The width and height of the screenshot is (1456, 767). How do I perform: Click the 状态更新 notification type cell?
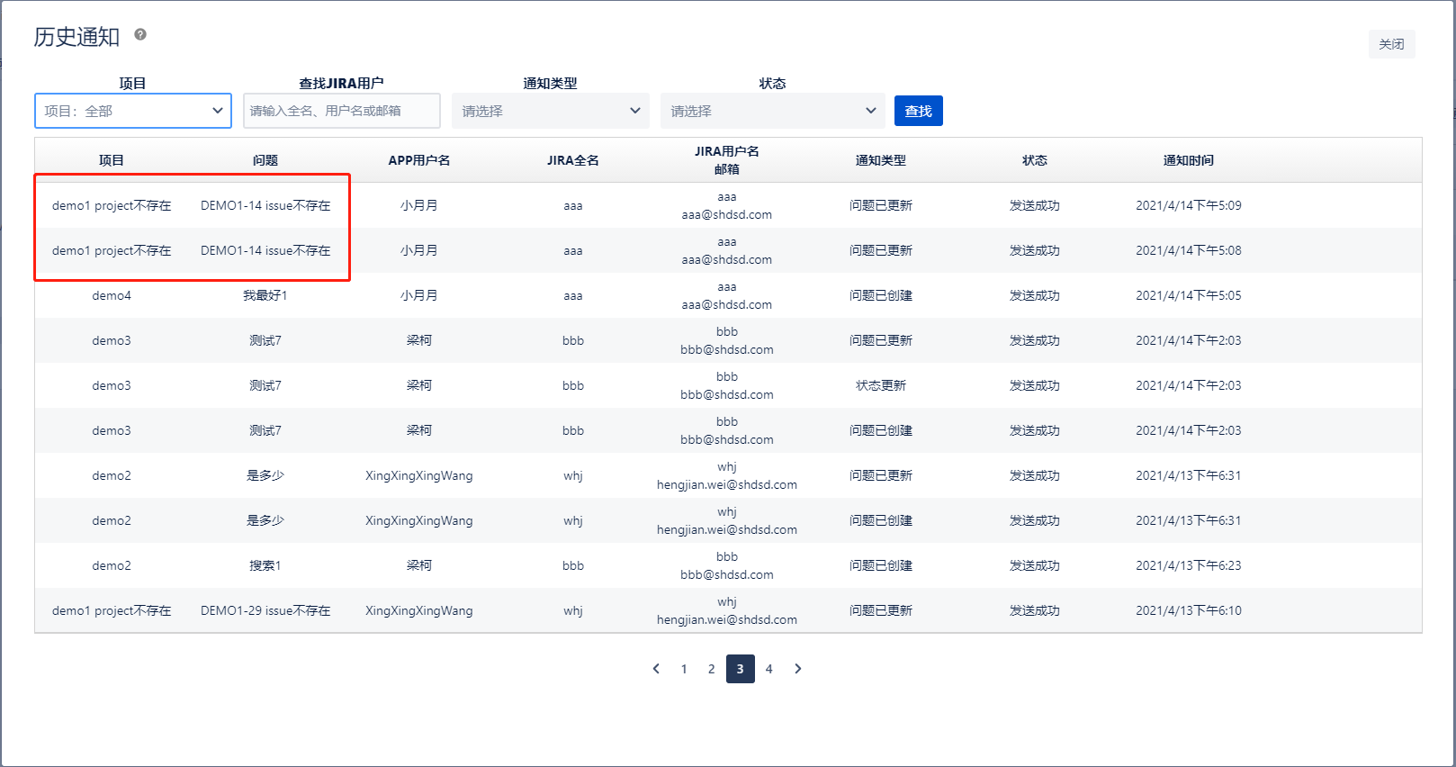pyautogui.click(x=880, y=385)
